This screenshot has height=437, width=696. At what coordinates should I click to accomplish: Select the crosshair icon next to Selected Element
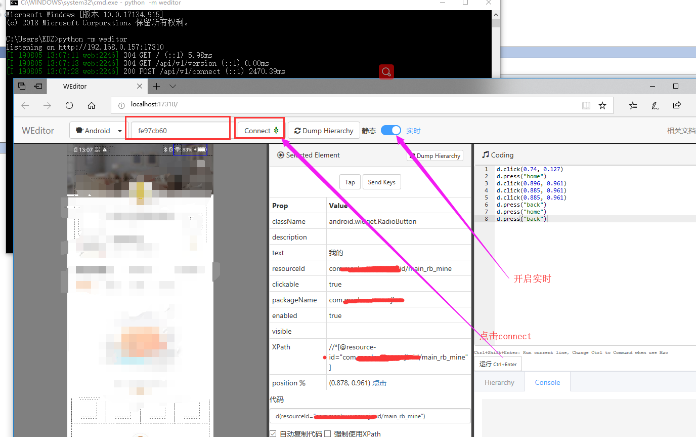tap(280, 155)
